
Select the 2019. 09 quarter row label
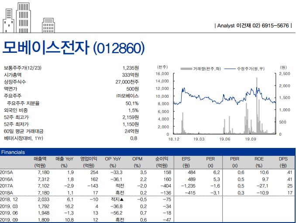click(x=9, y=220)
